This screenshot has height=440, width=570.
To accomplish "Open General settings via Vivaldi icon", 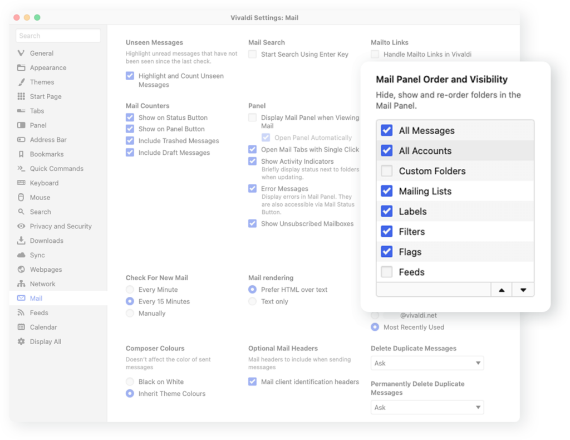I will 21,53.
